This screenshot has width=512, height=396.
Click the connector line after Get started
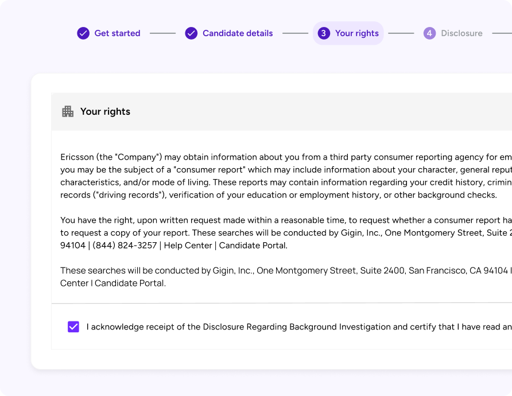(x=162, y=33)
